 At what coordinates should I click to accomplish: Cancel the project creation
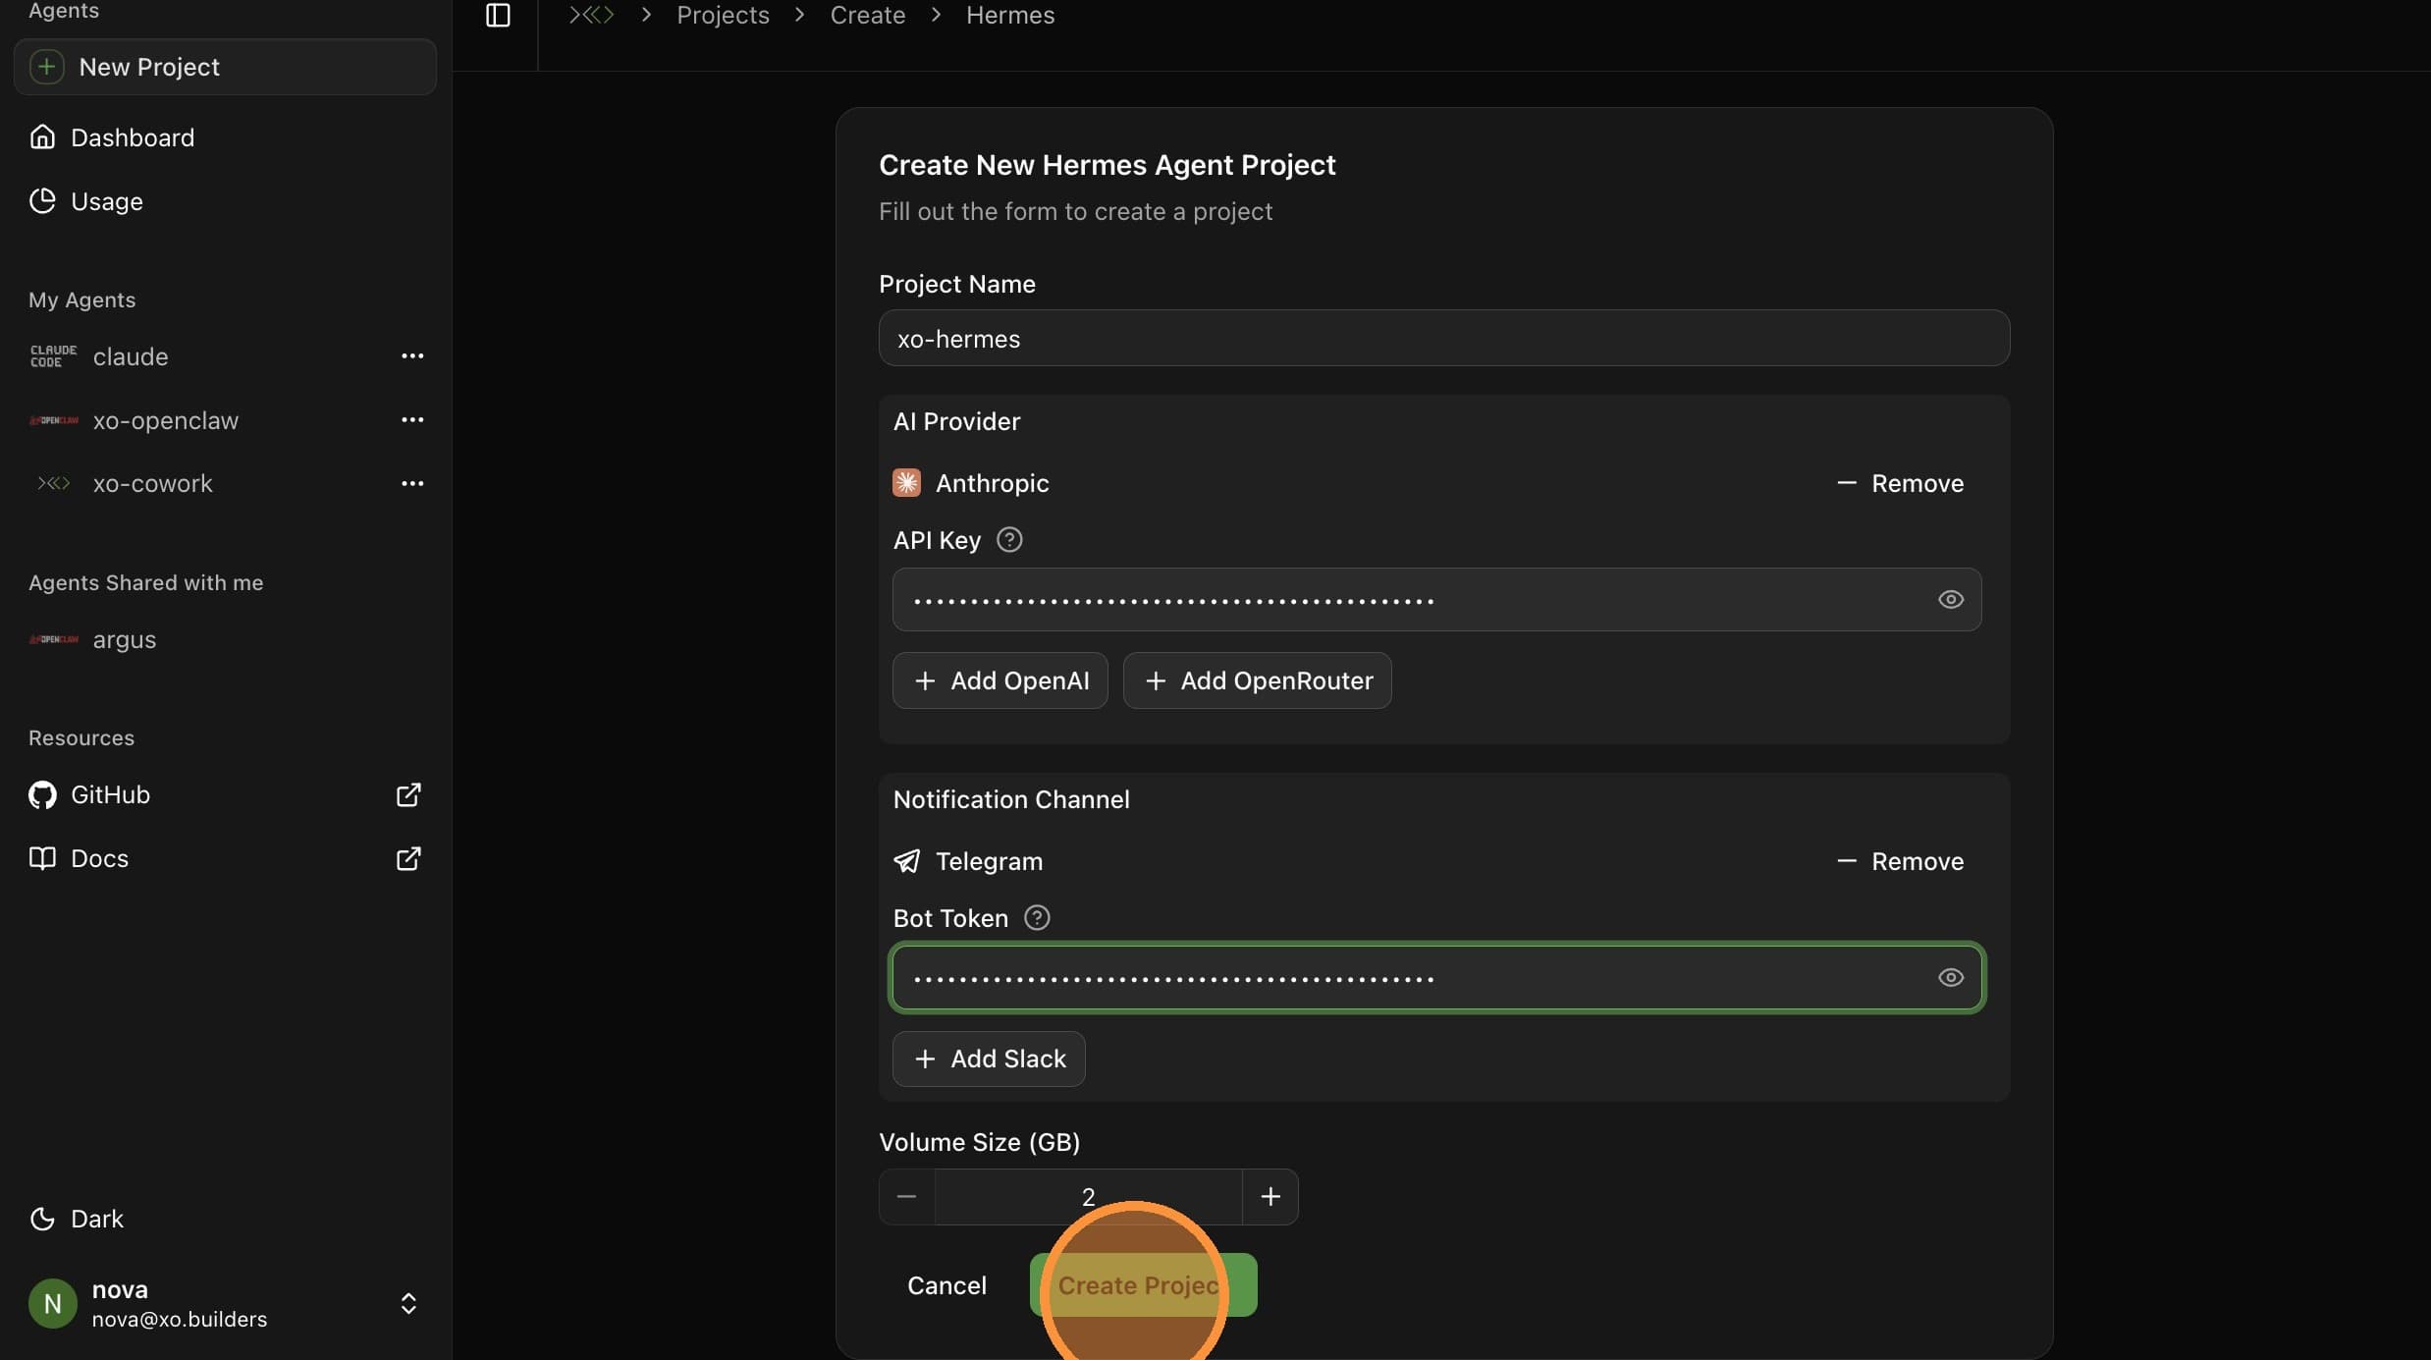[x=946, y=1285]
